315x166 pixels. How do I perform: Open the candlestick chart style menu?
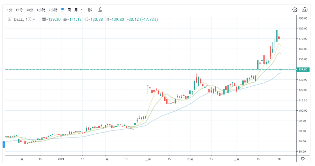[x=90, y=10]
